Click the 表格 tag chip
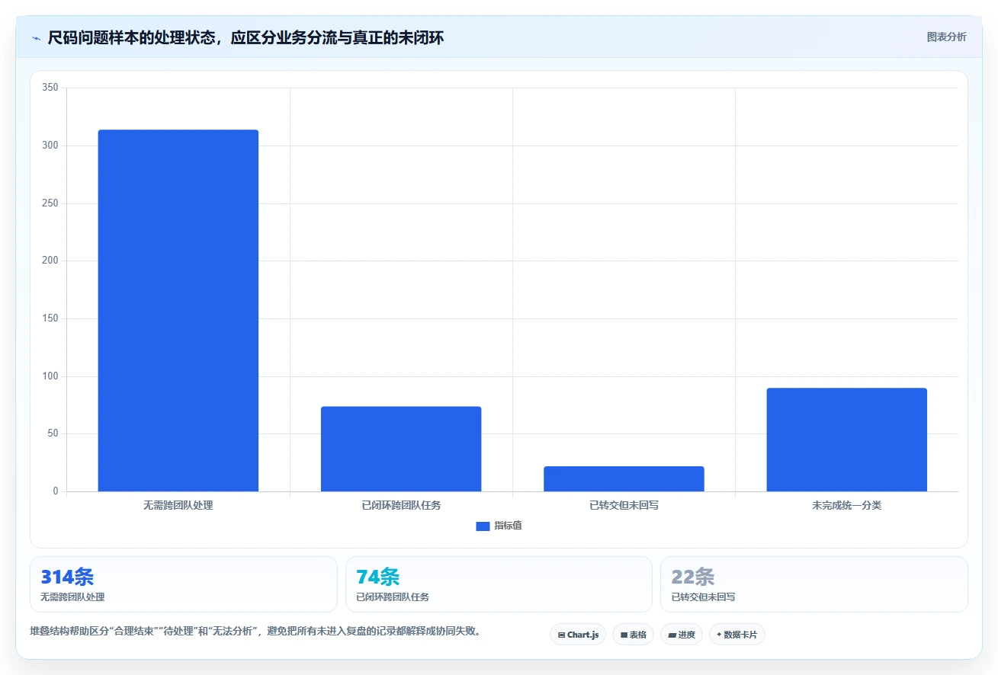The width and height of the screenshot is (998, 675). [633, 635]
